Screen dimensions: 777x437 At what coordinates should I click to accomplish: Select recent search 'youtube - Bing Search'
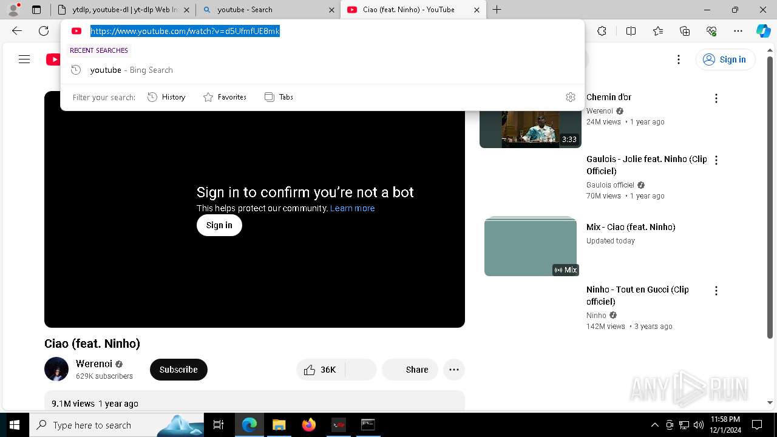pos(322,70)
